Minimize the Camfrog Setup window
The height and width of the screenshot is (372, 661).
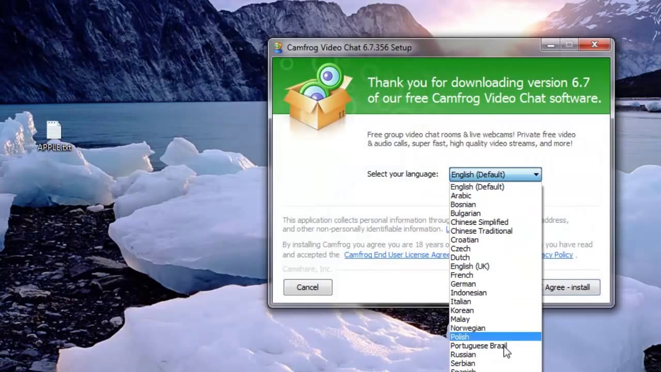point(550,45)
